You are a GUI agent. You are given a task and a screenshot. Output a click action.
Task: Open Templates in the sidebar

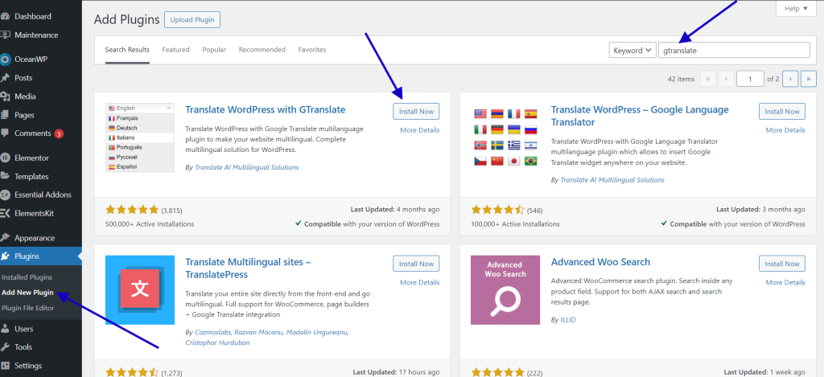[31, 176]
